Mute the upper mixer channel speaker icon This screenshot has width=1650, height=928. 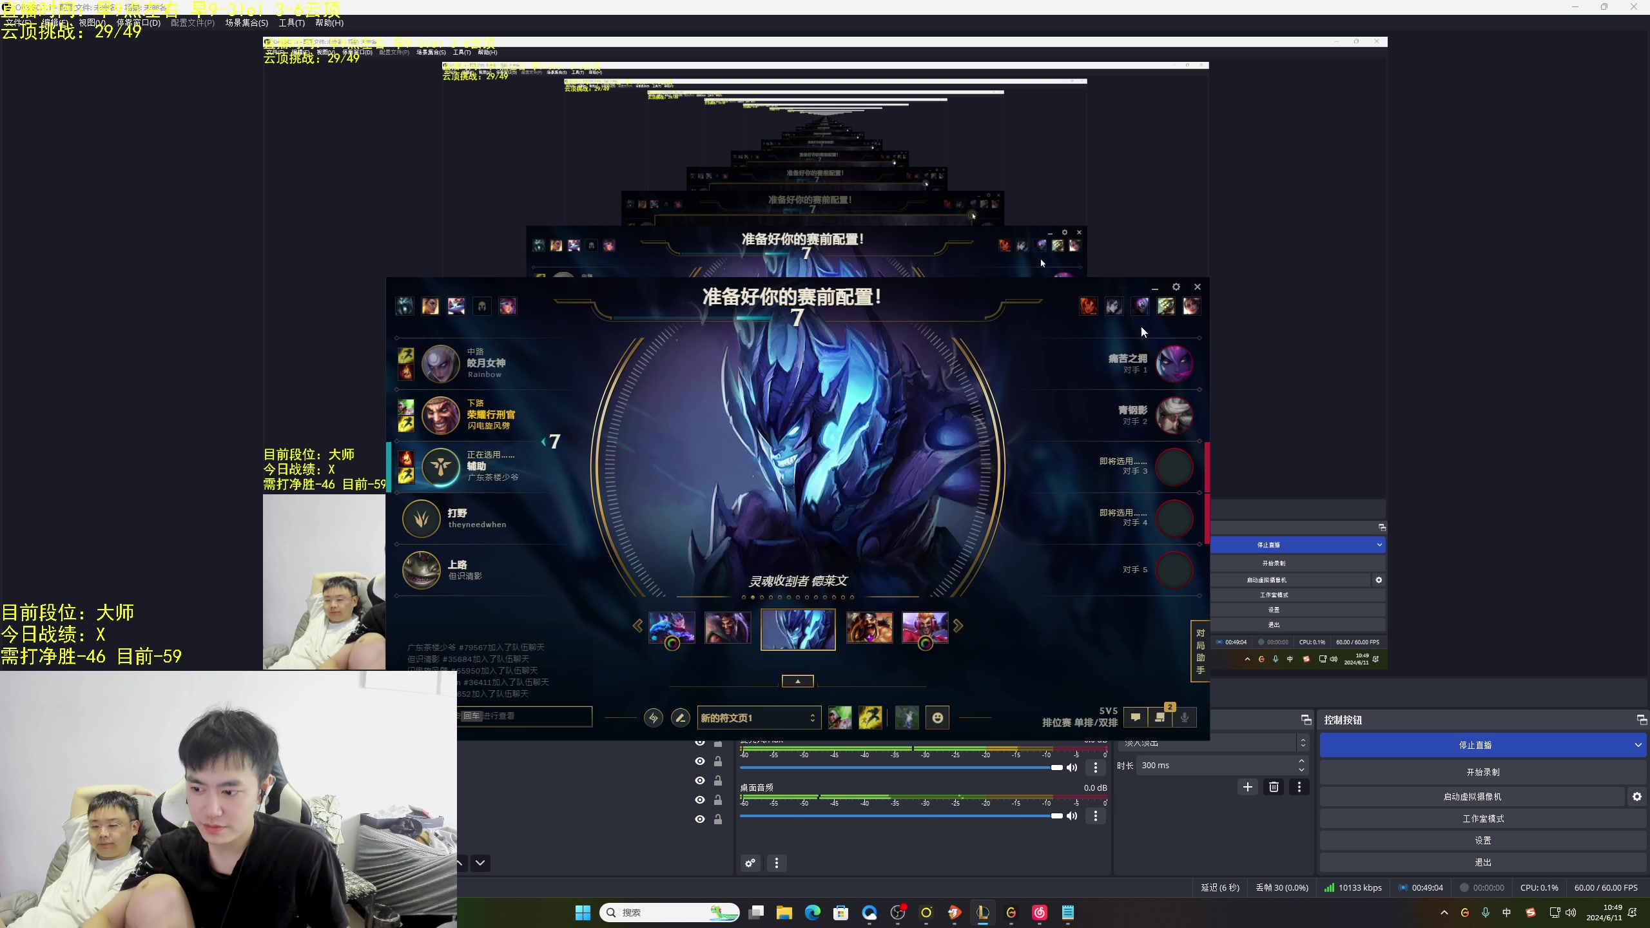pyautogui.click(x=1072, y=768)
